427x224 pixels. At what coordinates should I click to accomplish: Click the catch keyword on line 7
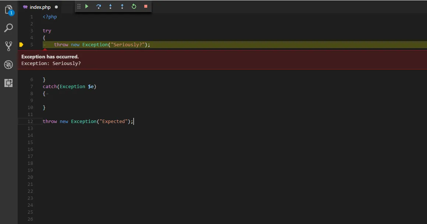(x=50, y=87)
